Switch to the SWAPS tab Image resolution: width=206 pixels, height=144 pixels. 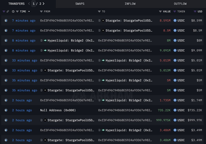pos(80,4)
